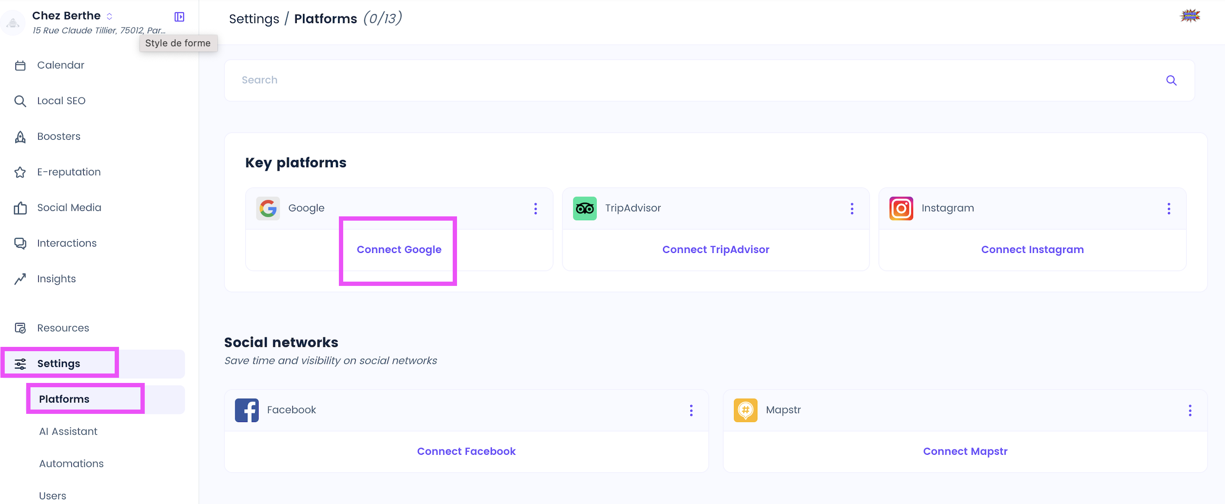
Task: Open Users settings
Action: tap(52, 495)
